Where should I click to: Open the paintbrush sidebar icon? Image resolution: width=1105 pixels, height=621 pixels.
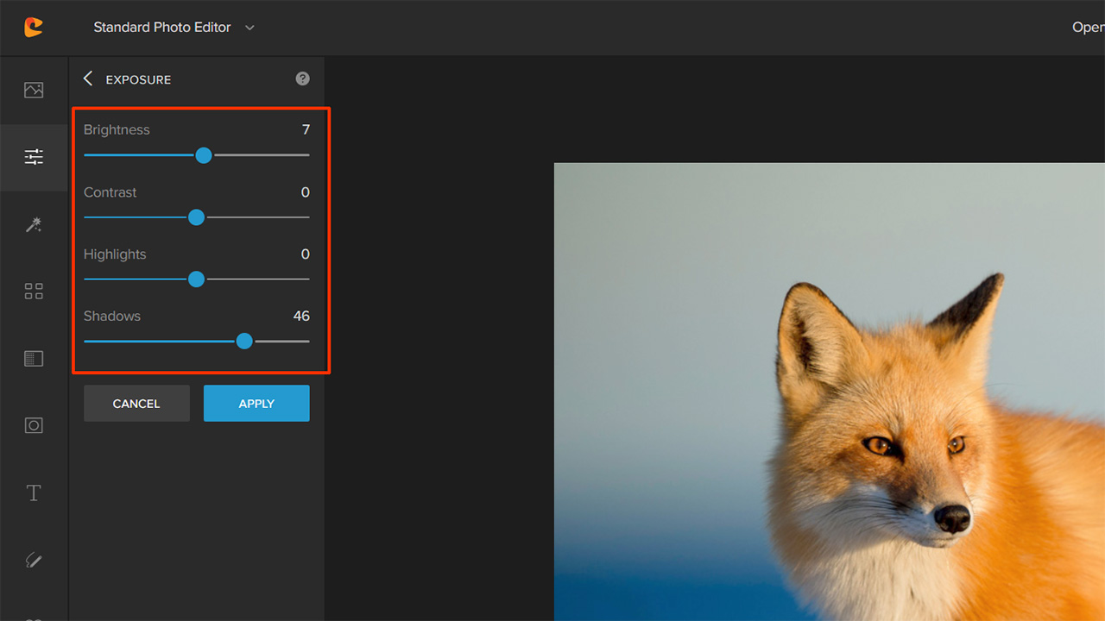34,560
